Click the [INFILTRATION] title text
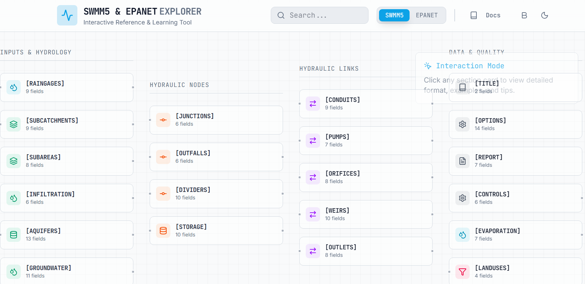Screen dimensions: 585x284 pyautogui.click(x=50, y=194)
